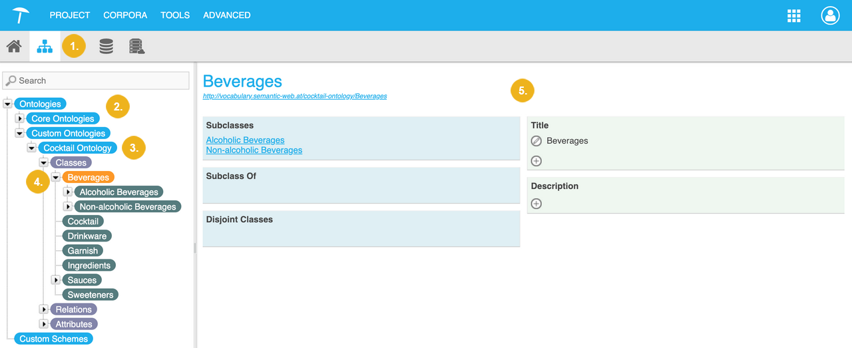Open the ontology hierarchy tree icon

pyautogui.click(x=45, y=47)
